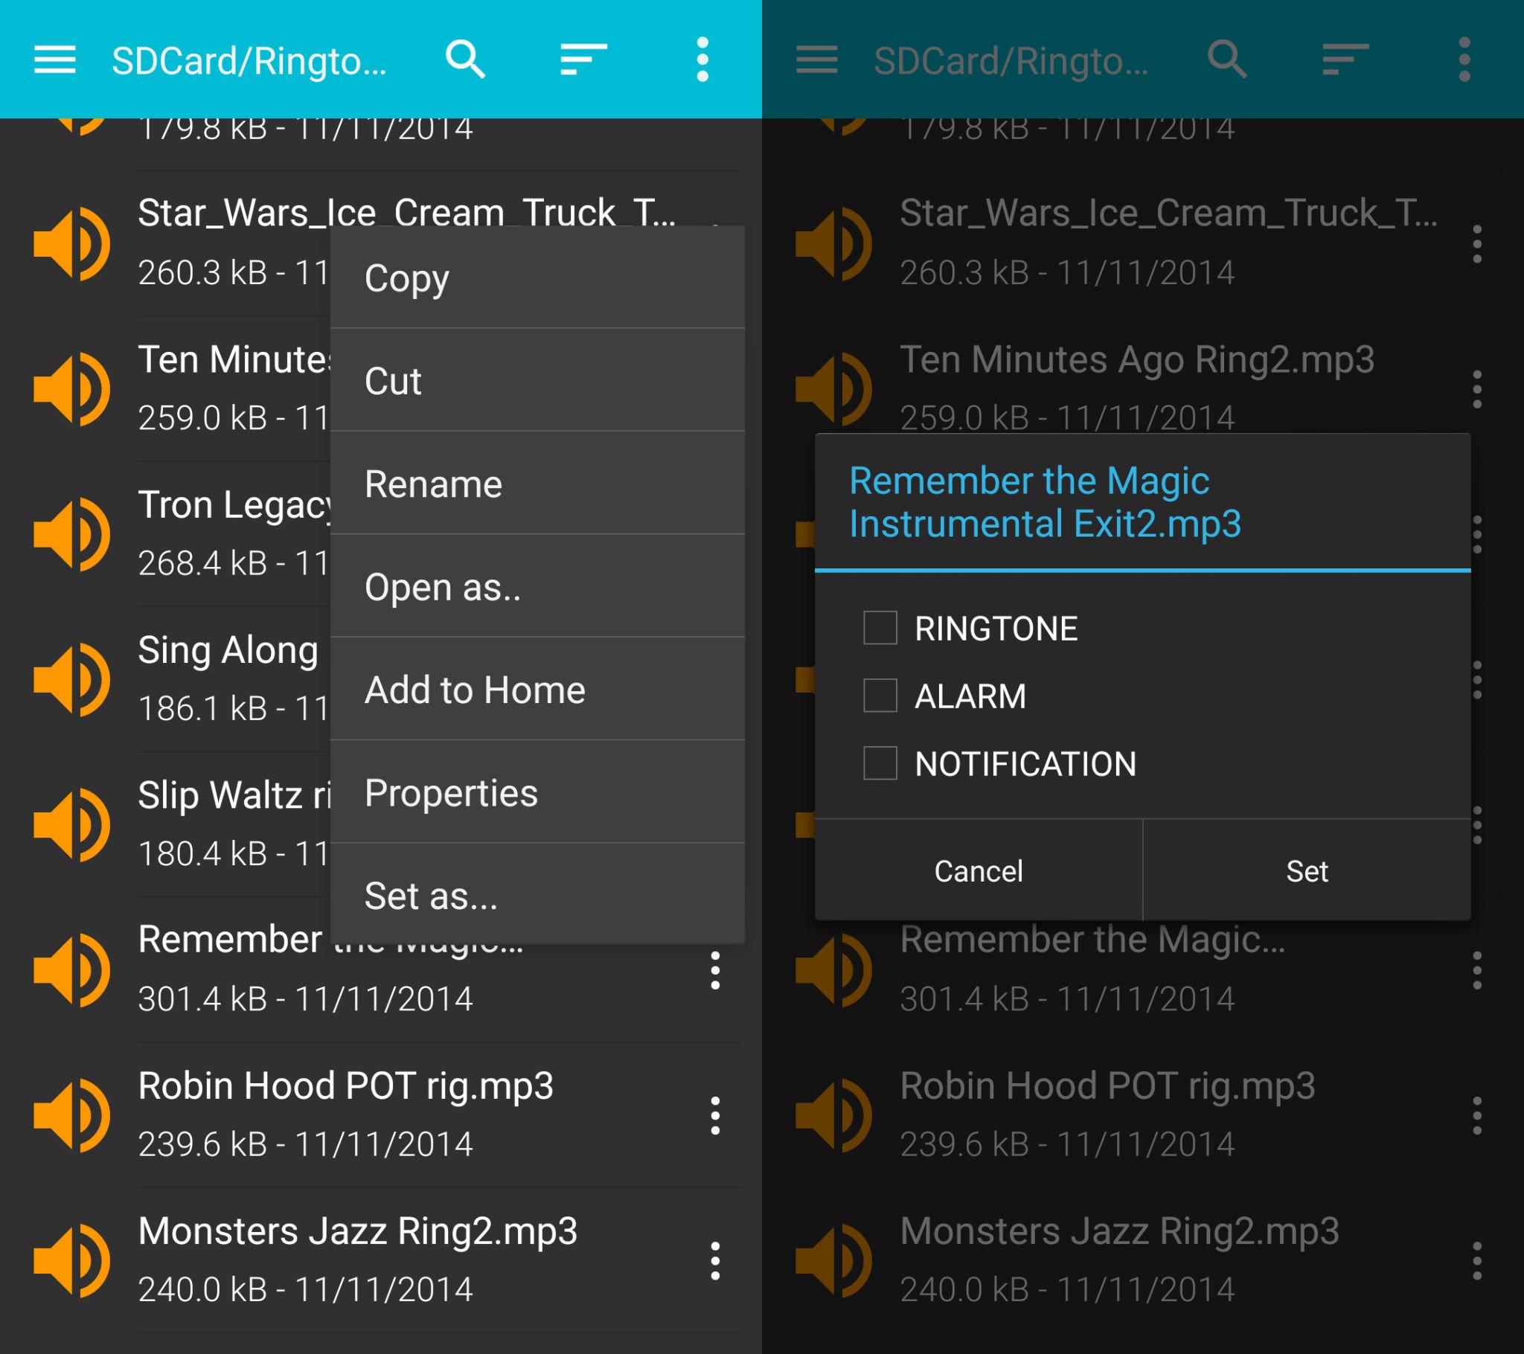Confirm with the Set button
This screenshot has width=1524, height=1354.
(x=1307, y=870)
